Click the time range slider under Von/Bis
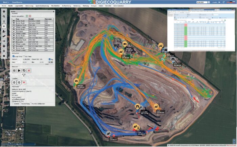This screenshot has width=237, height=147. pyautogui.click(x=33, y=64)
